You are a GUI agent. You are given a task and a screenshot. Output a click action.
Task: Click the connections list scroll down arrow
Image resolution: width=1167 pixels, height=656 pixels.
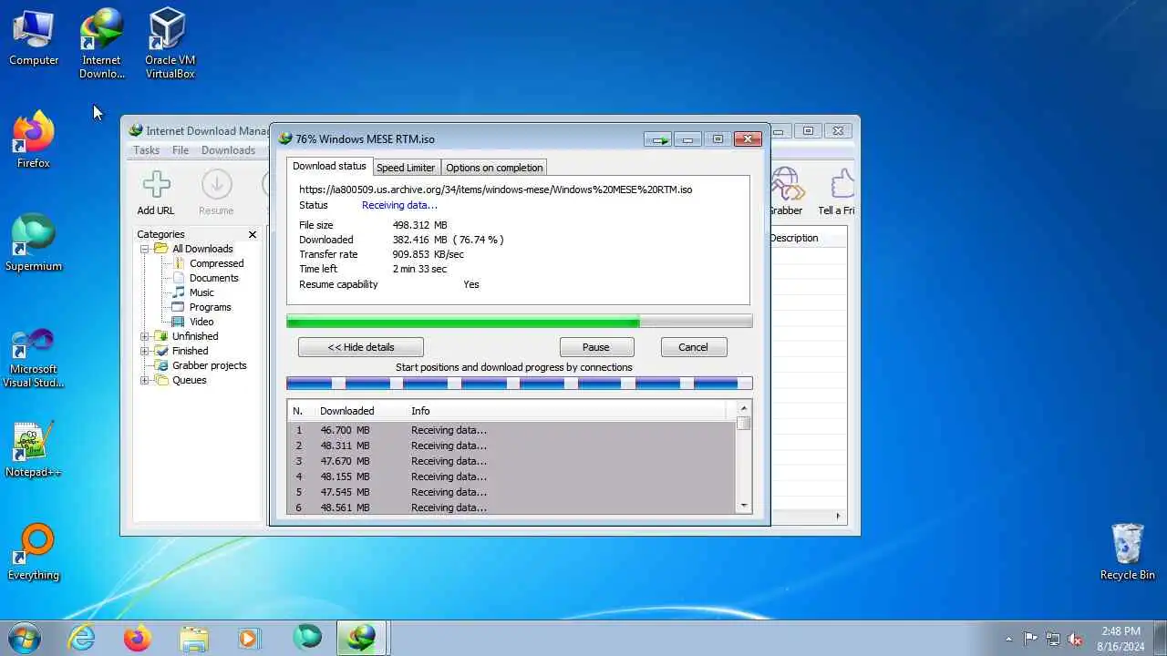[744, 505]
